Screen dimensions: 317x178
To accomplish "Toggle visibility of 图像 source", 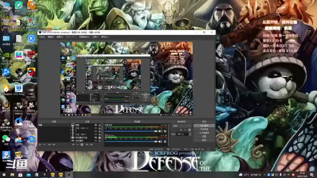I will point(95,125).
